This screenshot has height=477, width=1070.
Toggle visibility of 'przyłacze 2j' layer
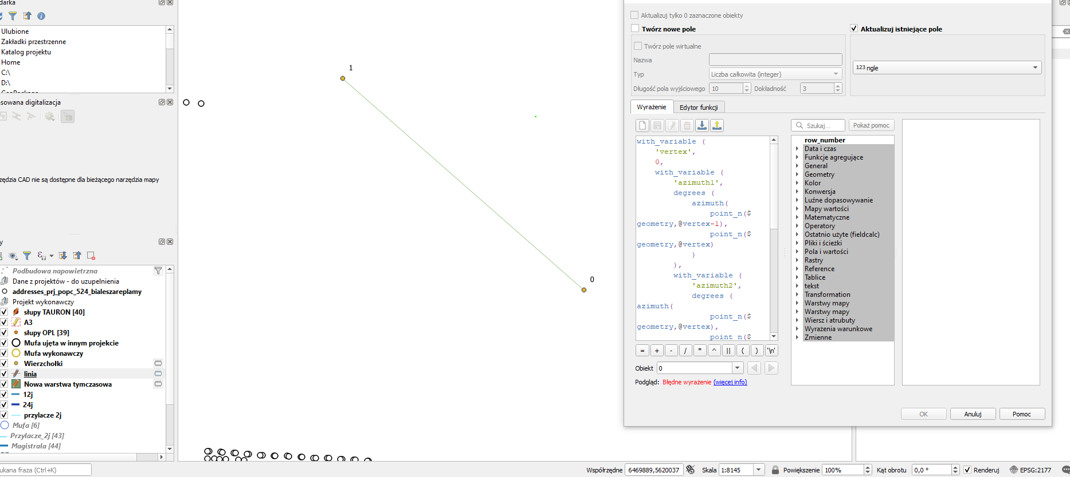(x=4, y=415)
